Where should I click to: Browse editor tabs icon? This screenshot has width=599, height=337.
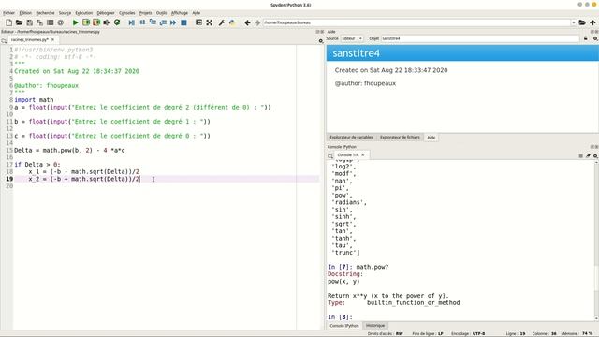(x=4, y=40)
